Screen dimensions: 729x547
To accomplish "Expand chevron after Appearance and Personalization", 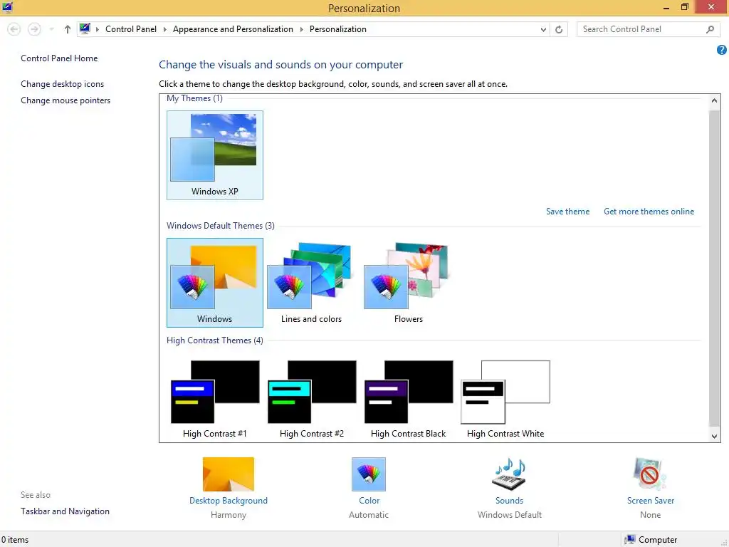I will pyautogui.click(x=301, y=29).
